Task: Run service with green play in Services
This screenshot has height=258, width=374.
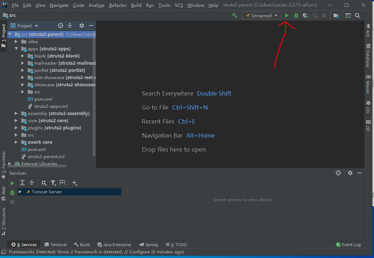Action: (x=12, y=183)
